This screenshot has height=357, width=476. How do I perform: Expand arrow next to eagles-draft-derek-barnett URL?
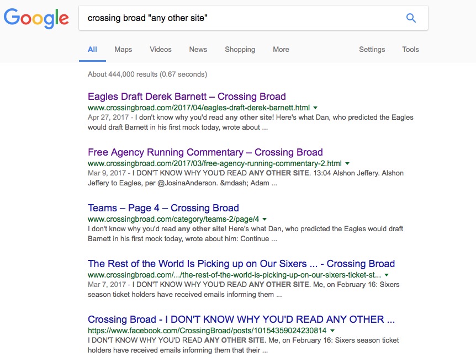[x=315, y=108]
